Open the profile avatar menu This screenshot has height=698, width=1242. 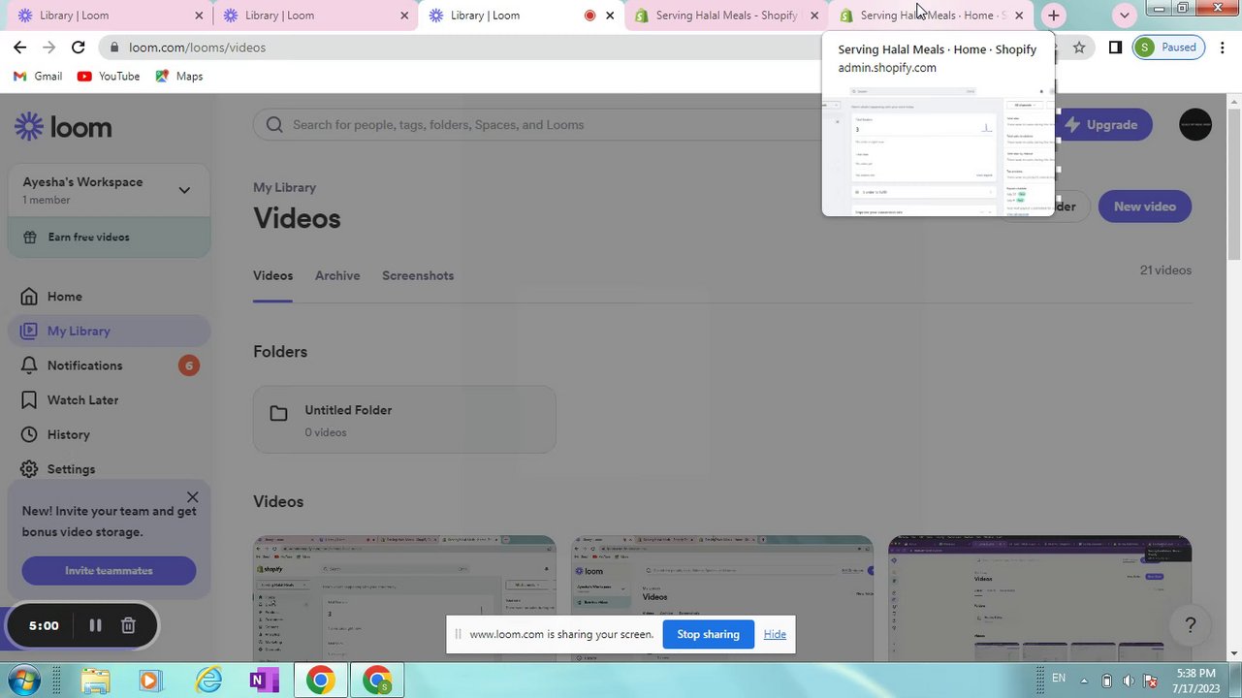(x=1195, y=124)
